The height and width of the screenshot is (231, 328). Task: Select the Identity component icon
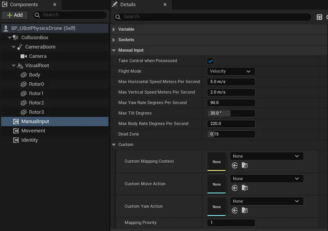(x=16, y=140)
